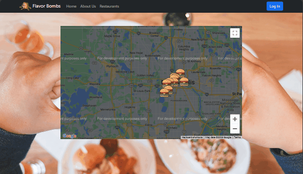Click the Log In button
The height and width of the screenshot is (174, 303).
coord(275,6)
